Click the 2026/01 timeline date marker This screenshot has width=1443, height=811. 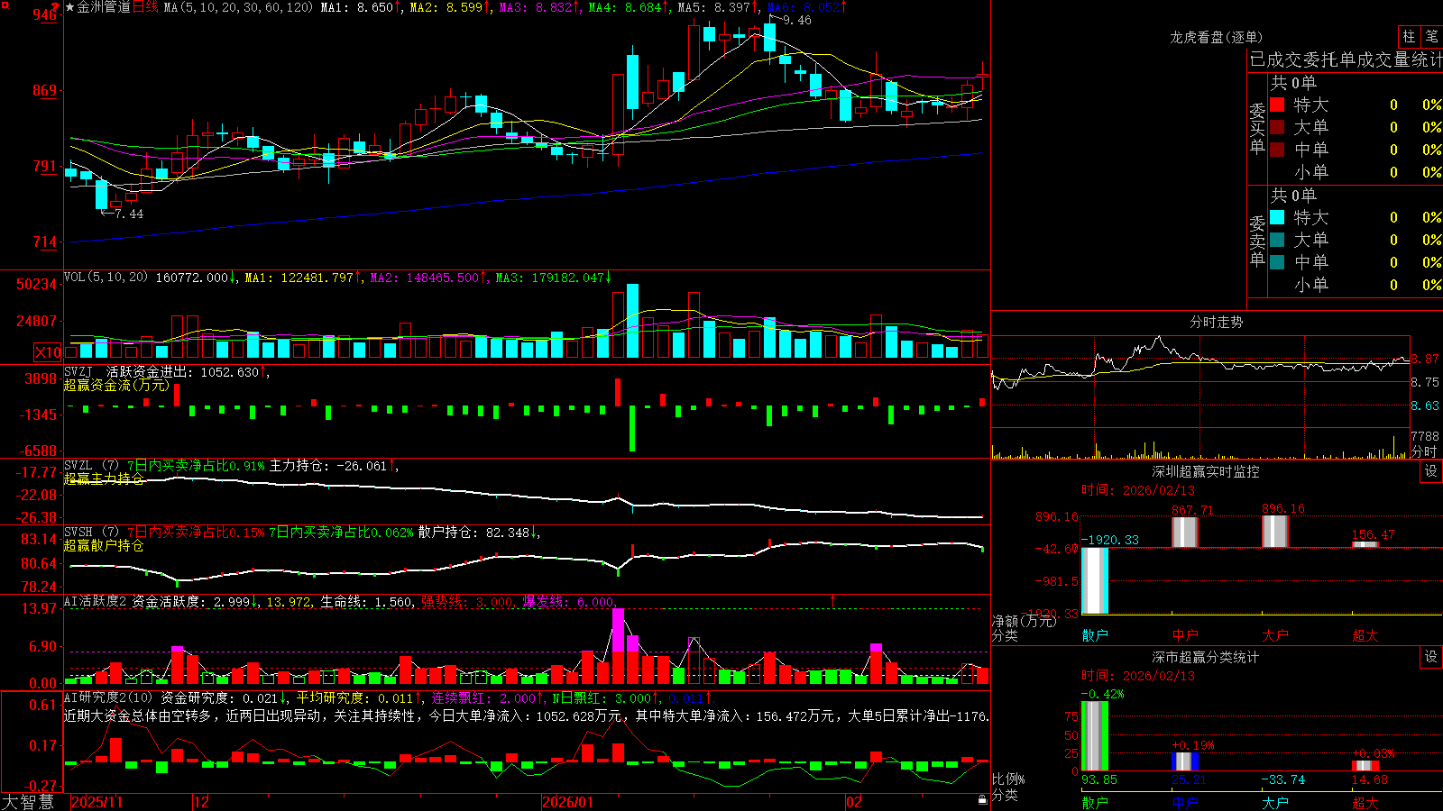coord(567,802)
